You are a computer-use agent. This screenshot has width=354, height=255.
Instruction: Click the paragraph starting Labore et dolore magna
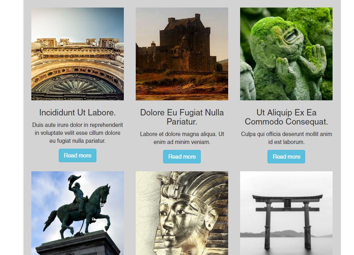(x=182, y=138)
